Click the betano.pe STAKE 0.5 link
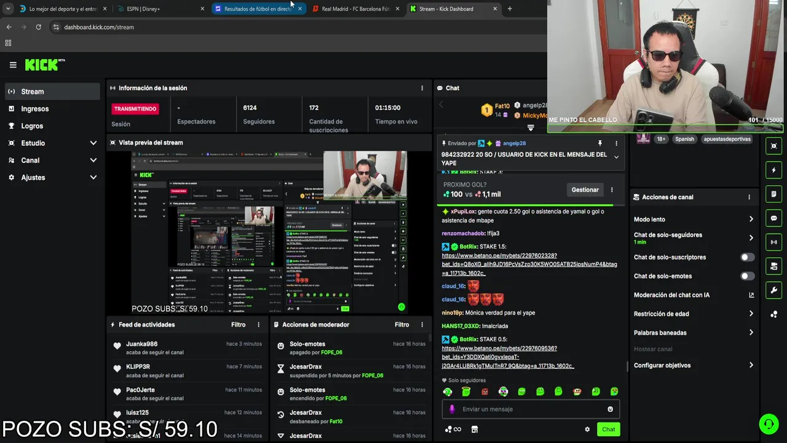Screen dimensions: 787x443 click(508, 357)
